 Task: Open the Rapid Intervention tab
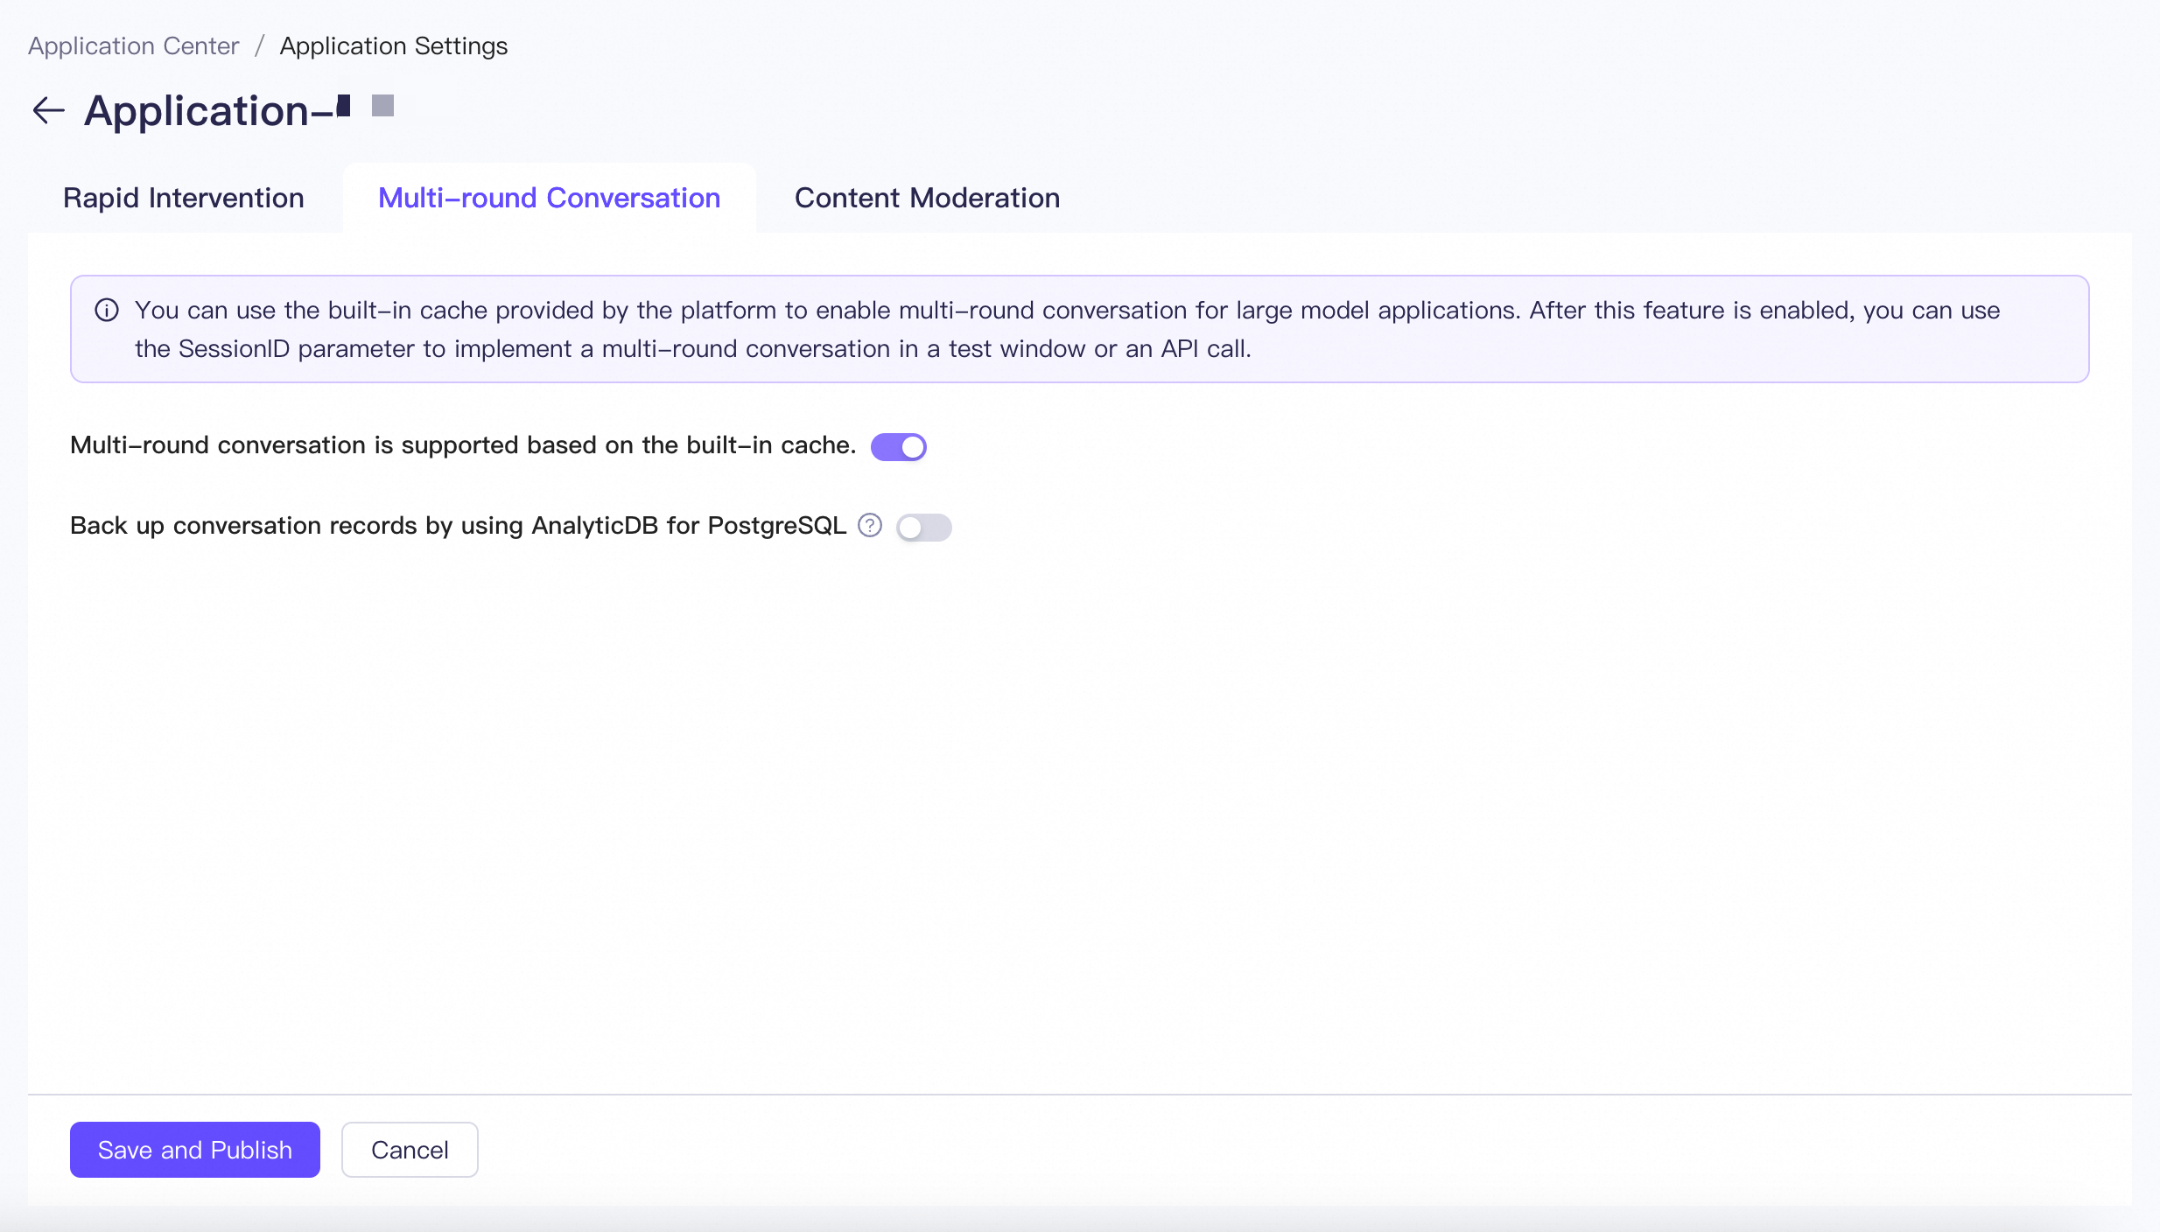coord(184,198)
